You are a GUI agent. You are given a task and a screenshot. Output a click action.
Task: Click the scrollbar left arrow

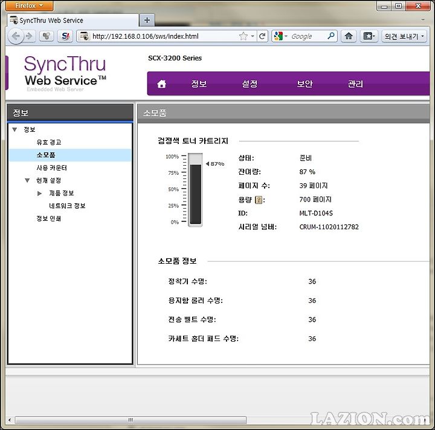pos(10,420)
